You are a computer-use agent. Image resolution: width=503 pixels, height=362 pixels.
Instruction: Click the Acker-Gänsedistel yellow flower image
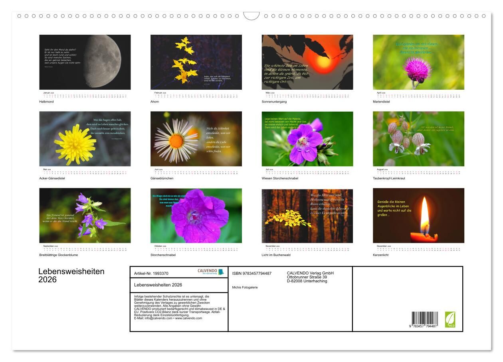pyautogui.click(x=85, y=139)
